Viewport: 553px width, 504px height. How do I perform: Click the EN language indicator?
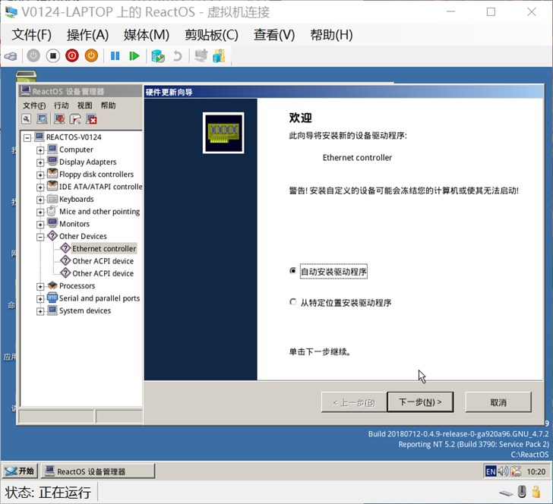[x=491, y=471]
